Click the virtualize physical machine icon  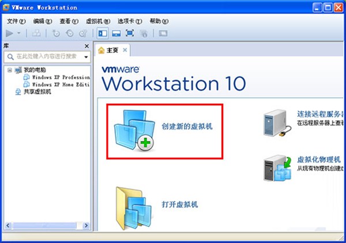tap(277, 168)
